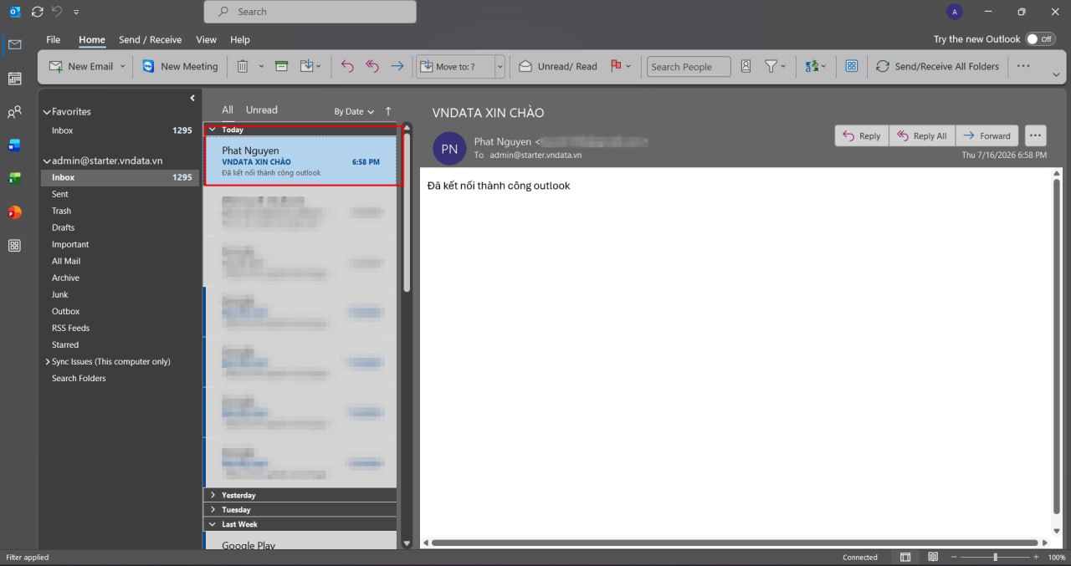Select the Home ribbon tab

(92, 39)
